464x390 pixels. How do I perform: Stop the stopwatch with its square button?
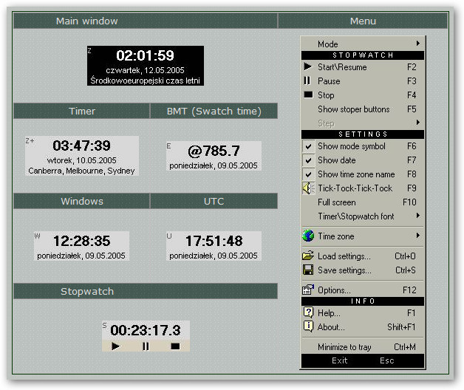175,346
